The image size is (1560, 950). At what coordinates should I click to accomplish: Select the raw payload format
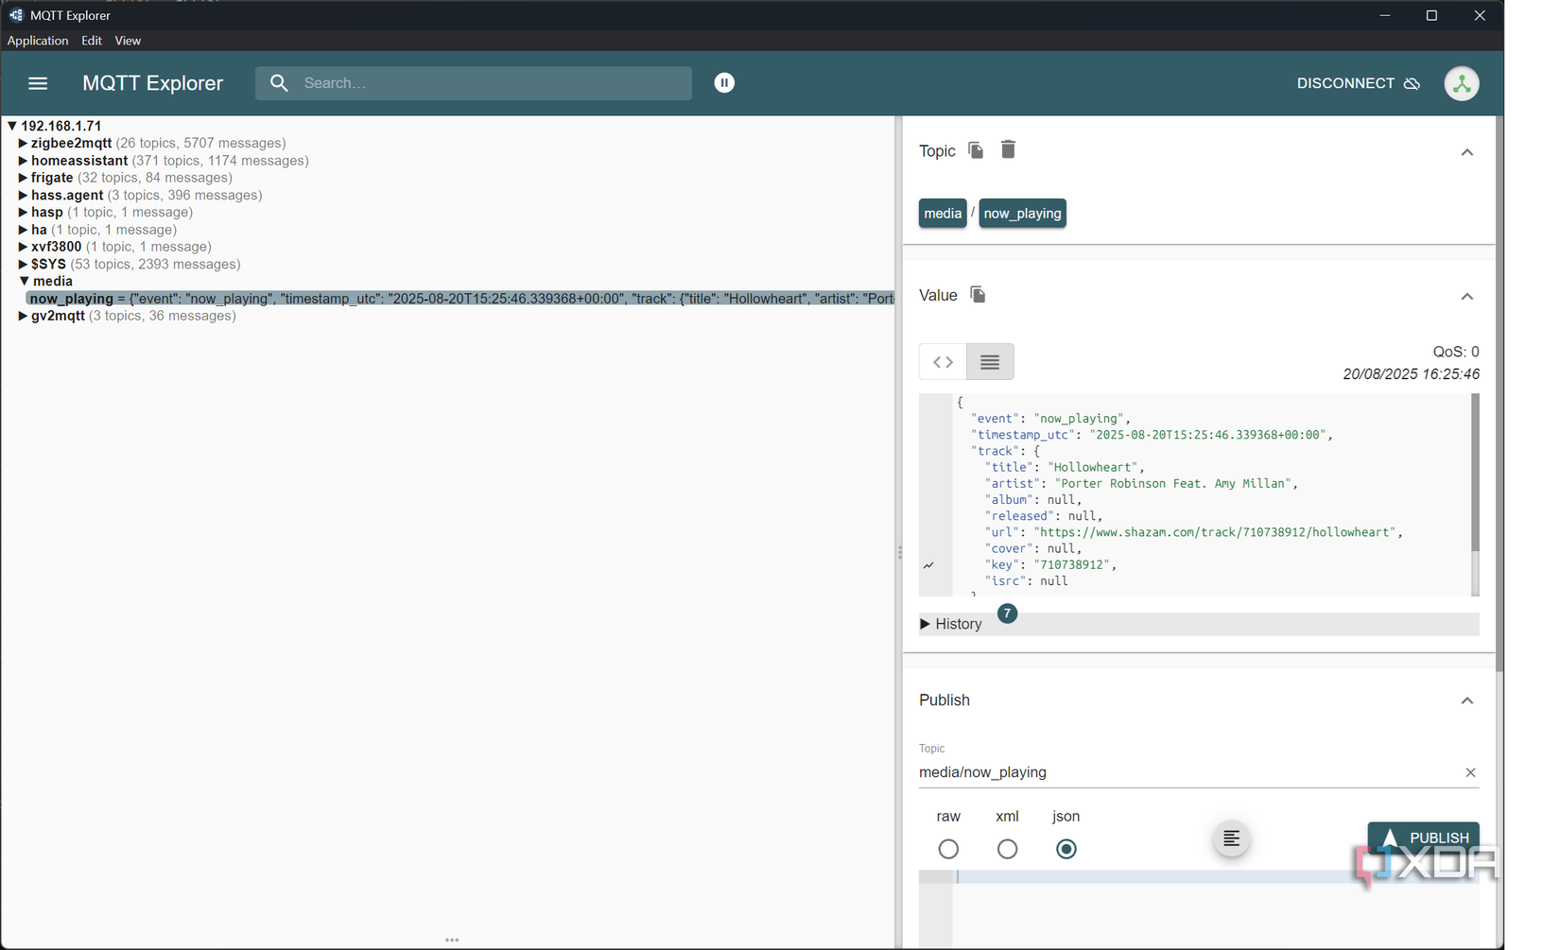coord(948,849)
